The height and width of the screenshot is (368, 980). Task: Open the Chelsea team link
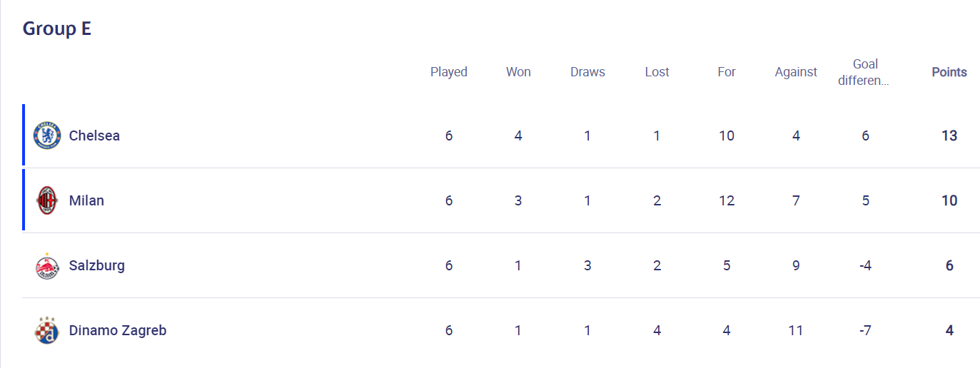point(94,136)
